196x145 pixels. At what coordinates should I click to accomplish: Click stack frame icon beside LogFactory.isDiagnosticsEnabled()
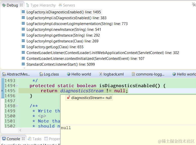point(23,12)
